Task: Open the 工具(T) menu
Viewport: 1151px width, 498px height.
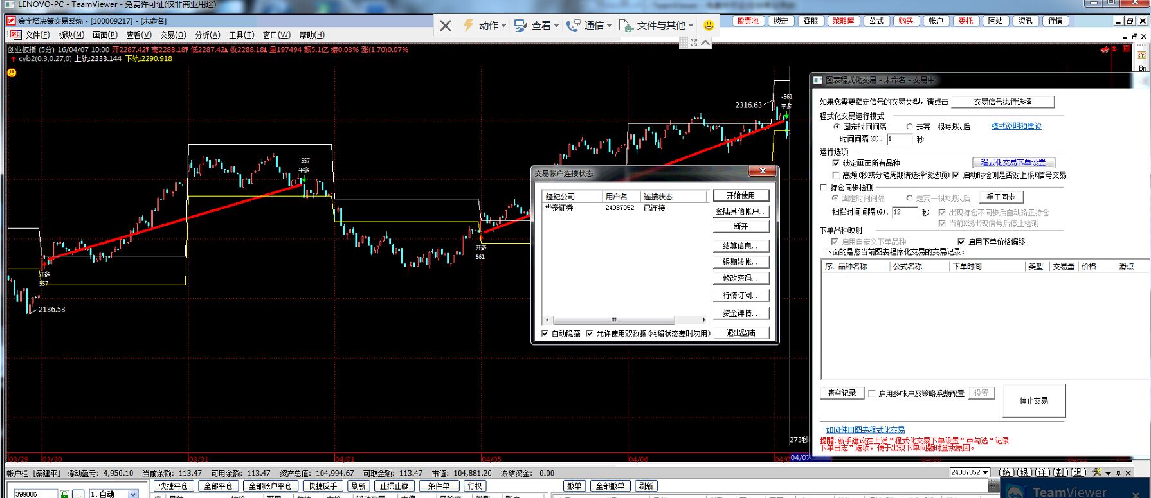Action: pyautogui.click(x=242, y=35)
